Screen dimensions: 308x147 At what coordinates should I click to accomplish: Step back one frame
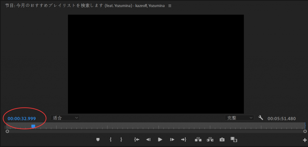tap(148, 139)
